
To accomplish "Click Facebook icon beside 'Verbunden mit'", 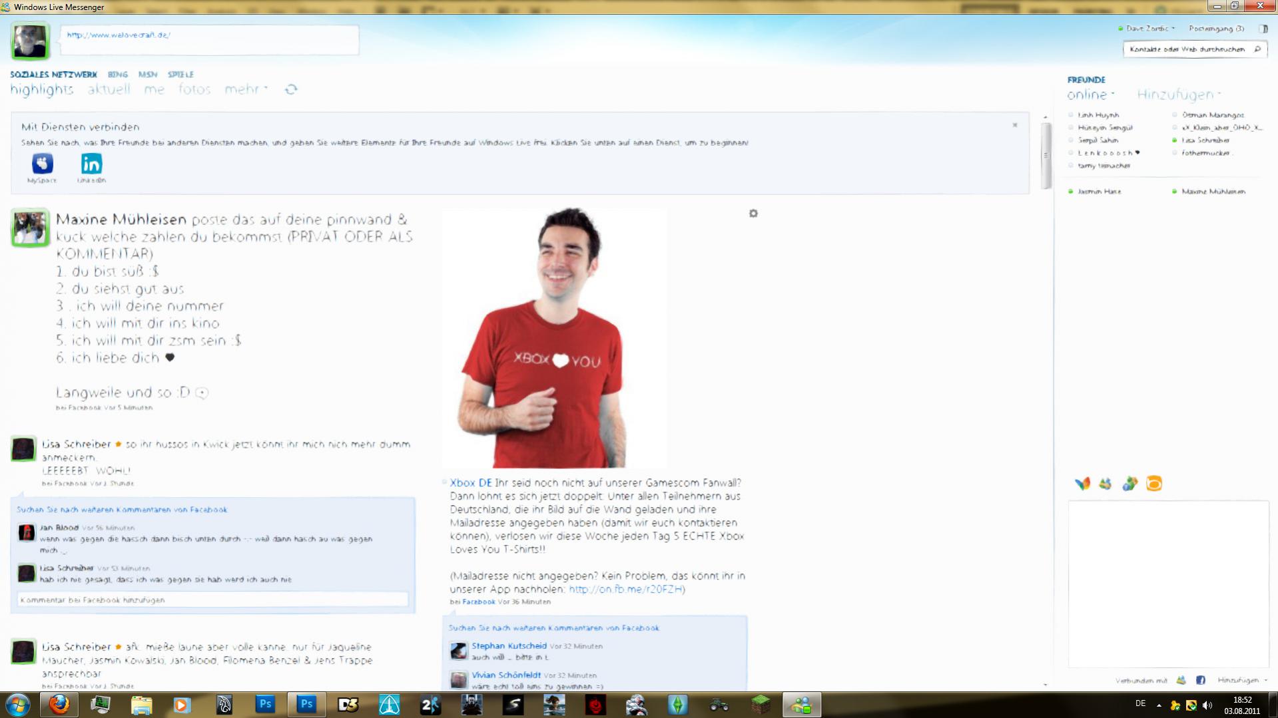I will 1201,680.
